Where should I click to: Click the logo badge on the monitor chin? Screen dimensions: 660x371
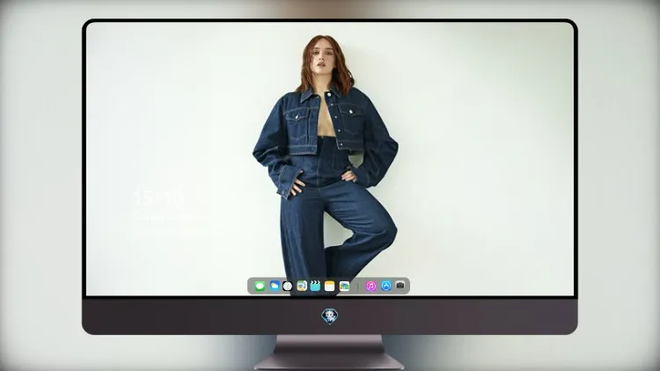click(330, 316)
